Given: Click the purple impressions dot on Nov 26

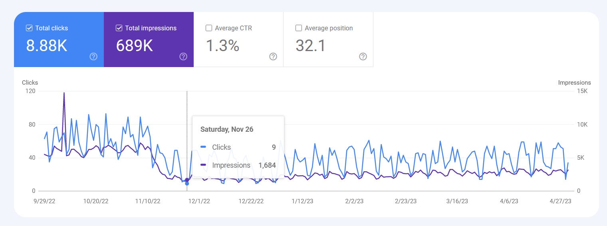Looking at the screenshot, I should tap(187, 180).
